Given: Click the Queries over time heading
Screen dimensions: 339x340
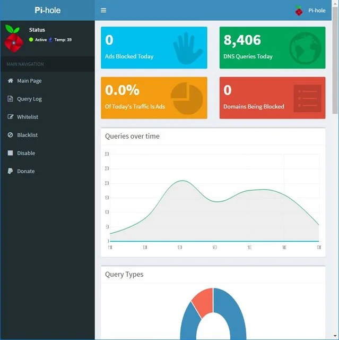Looking at the screenshot, I should click(132, 136).
